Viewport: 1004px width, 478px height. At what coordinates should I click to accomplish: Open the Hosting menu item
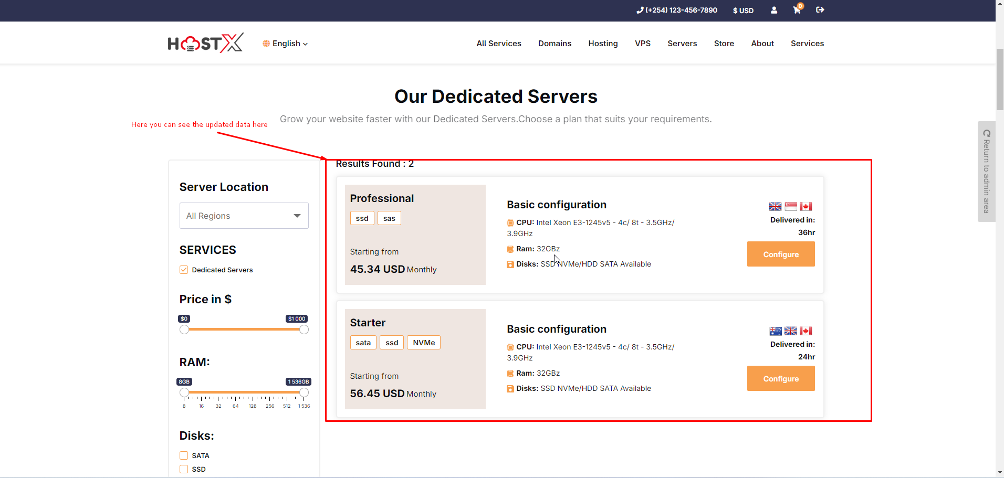coord(603,44)
